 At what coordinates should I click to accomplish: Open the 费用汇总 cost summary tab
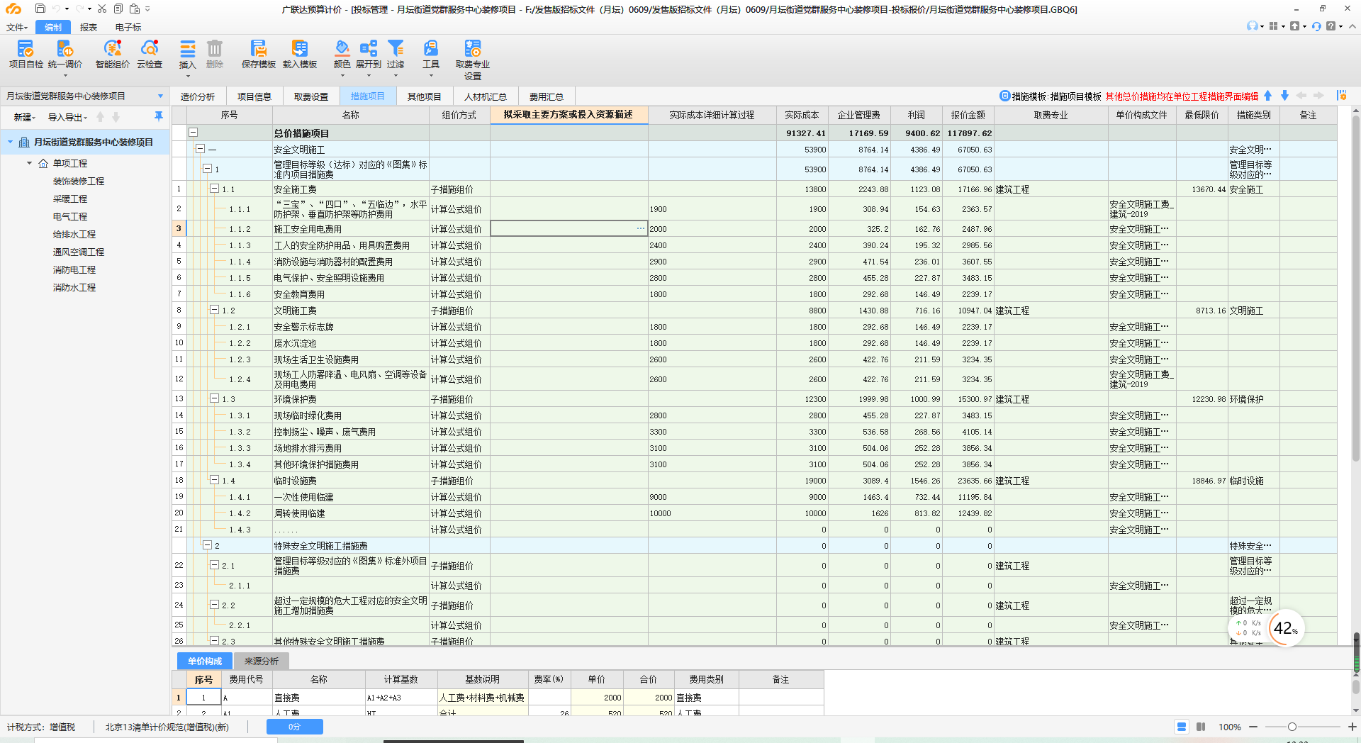point(547,96)
